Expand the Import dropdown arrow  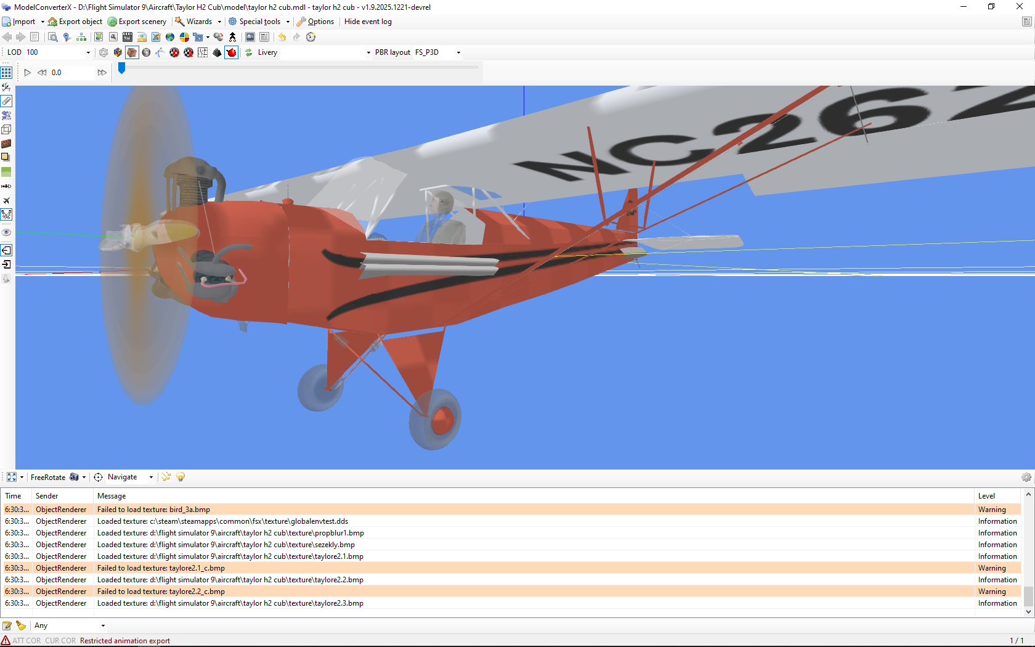43,22
